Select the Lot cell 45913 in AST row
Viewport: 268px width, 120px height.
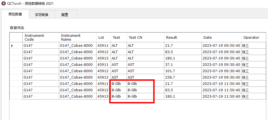point(103,77)
